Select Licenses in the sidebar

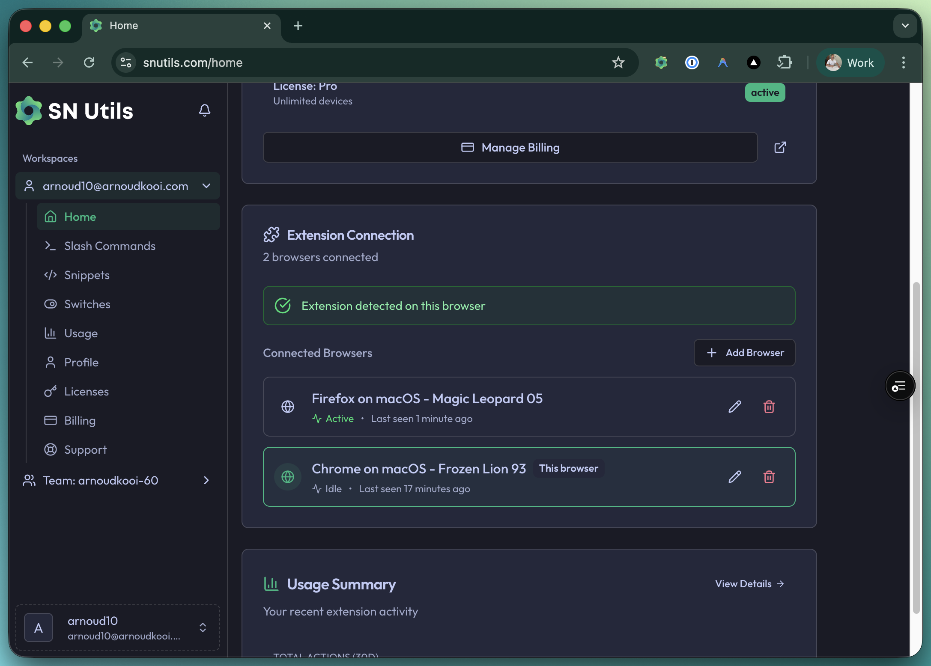[x=87, y=391]
